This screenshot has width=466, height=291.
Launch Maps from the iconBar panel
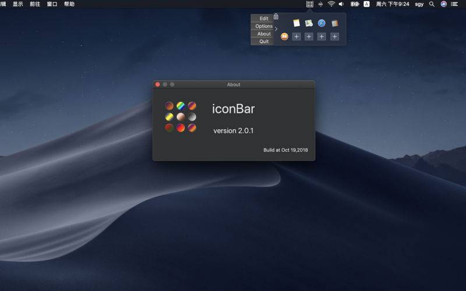tap(309, 23)
